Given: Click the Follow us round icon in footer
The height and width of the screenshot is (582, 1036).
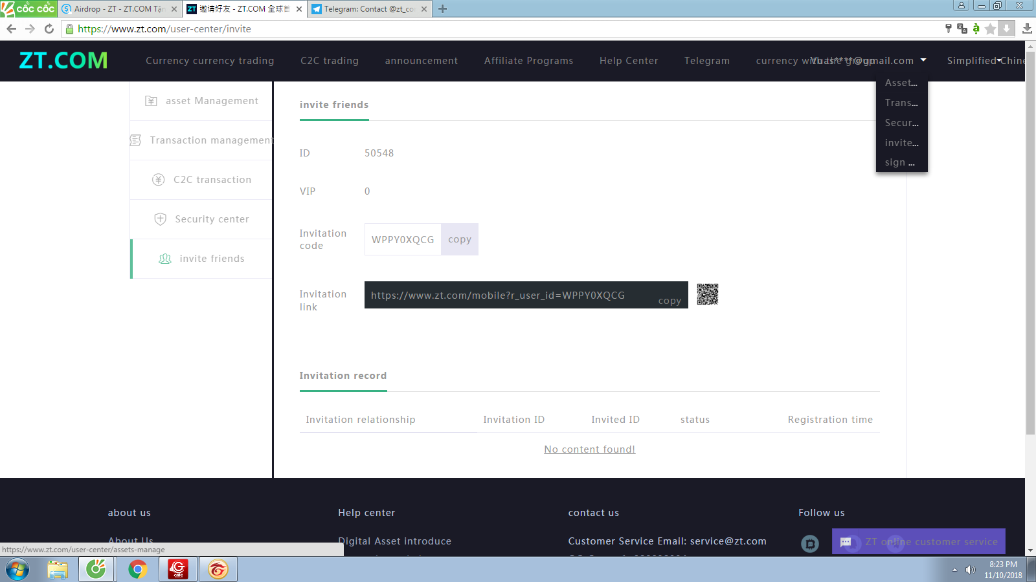Looking at the screenshot, I should tap(810, 544).
